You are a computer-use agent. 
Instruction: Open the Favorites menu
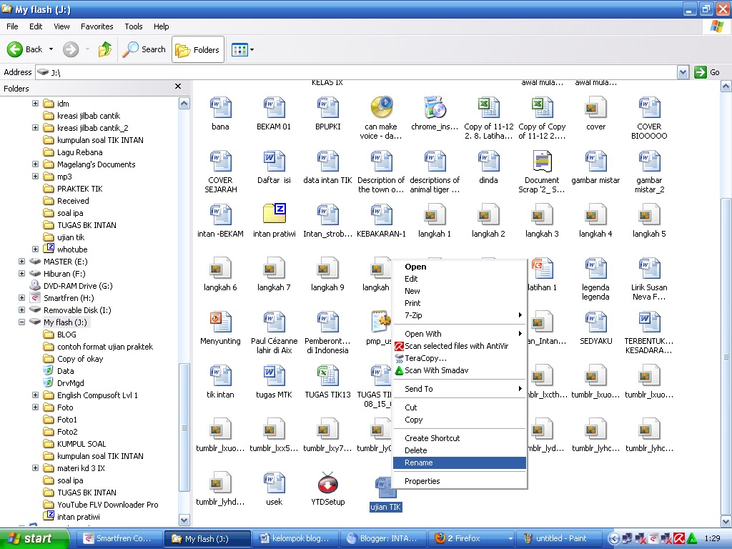[x=97, y=26]
